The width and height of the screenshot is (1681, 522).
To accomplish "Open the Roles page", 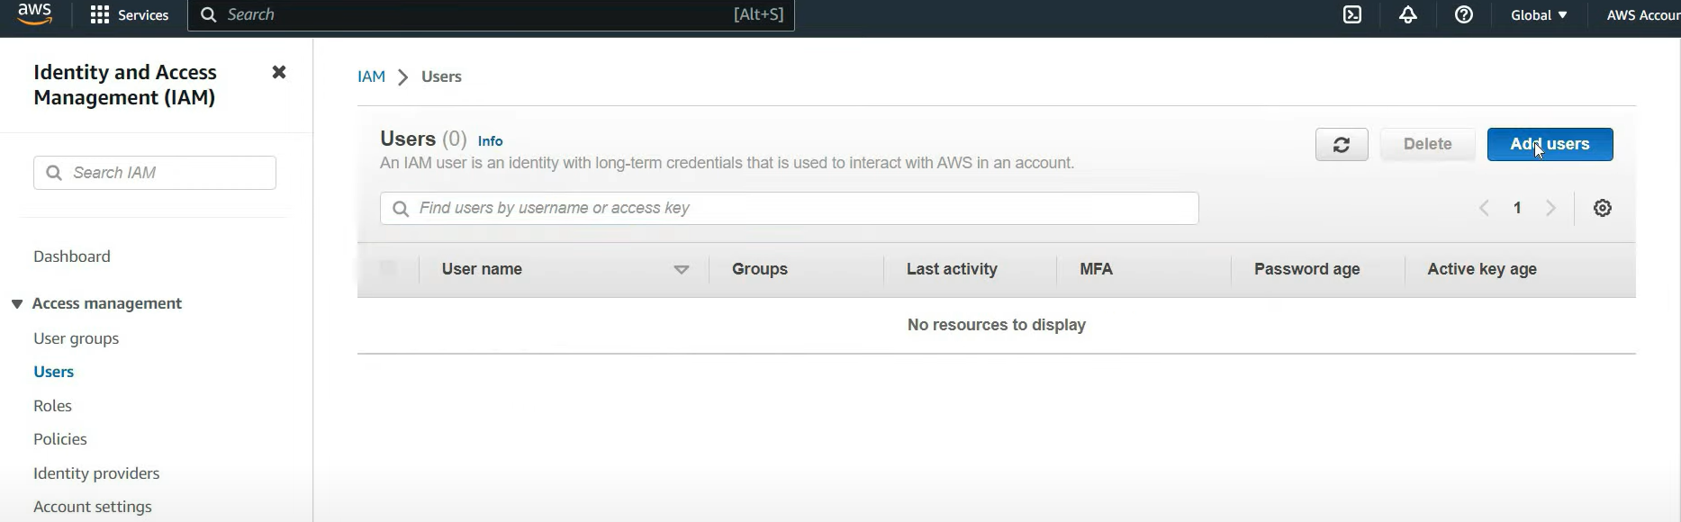I will coord(52,406).
